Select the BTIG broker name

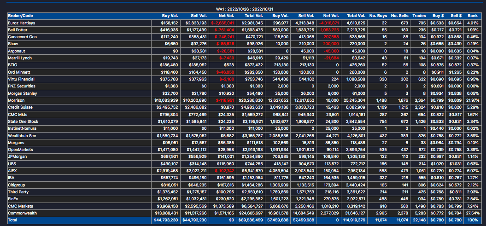click(12, 65)
